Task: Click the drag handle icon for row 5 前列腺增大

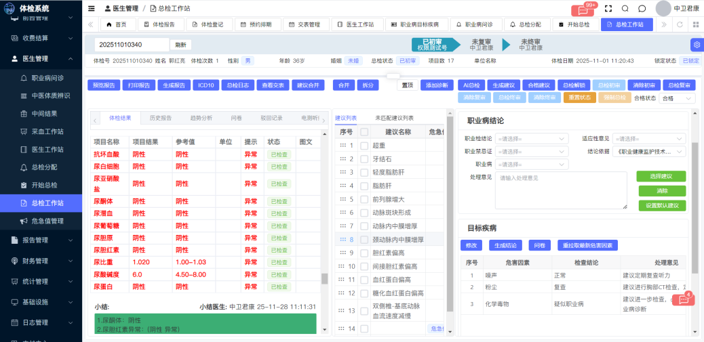Action: 343,199
